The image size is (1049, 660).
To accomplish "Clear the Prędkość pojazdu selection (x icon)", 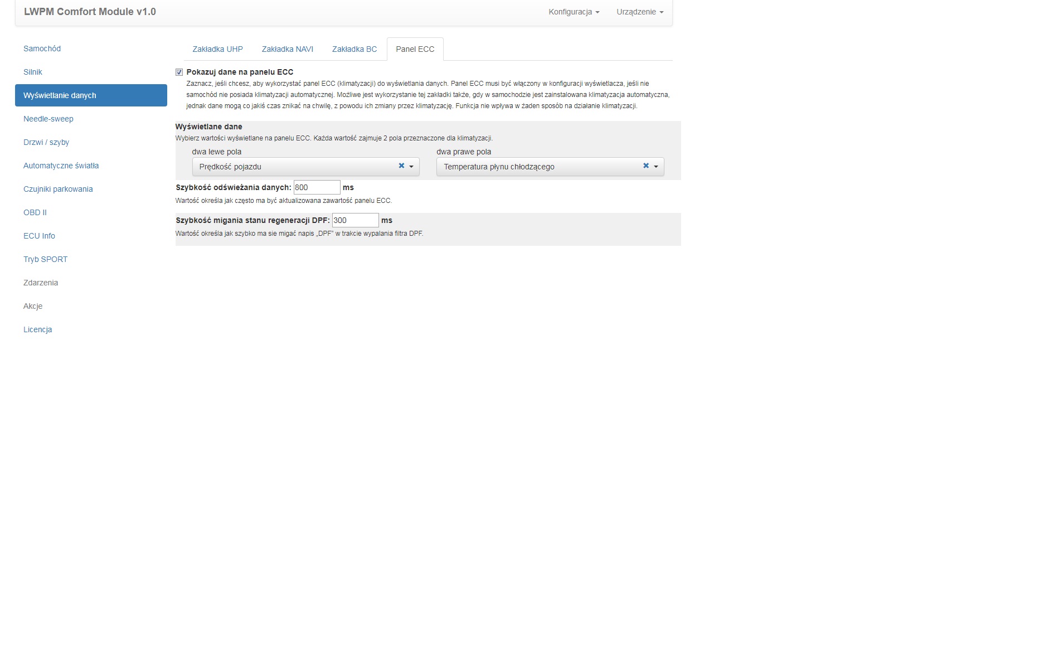I will click(401, 166).
